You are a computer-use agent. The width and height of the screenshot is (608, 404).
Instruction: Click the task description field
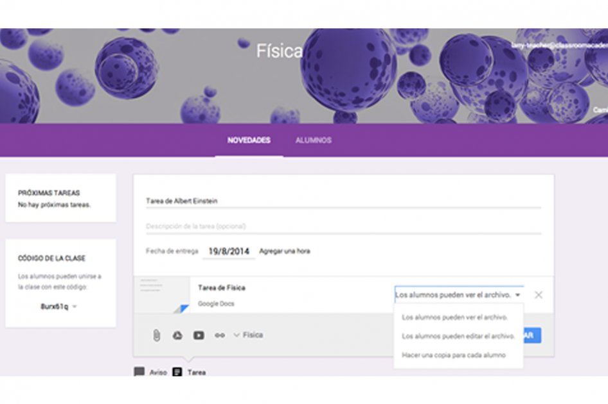(x=343, y=226)
